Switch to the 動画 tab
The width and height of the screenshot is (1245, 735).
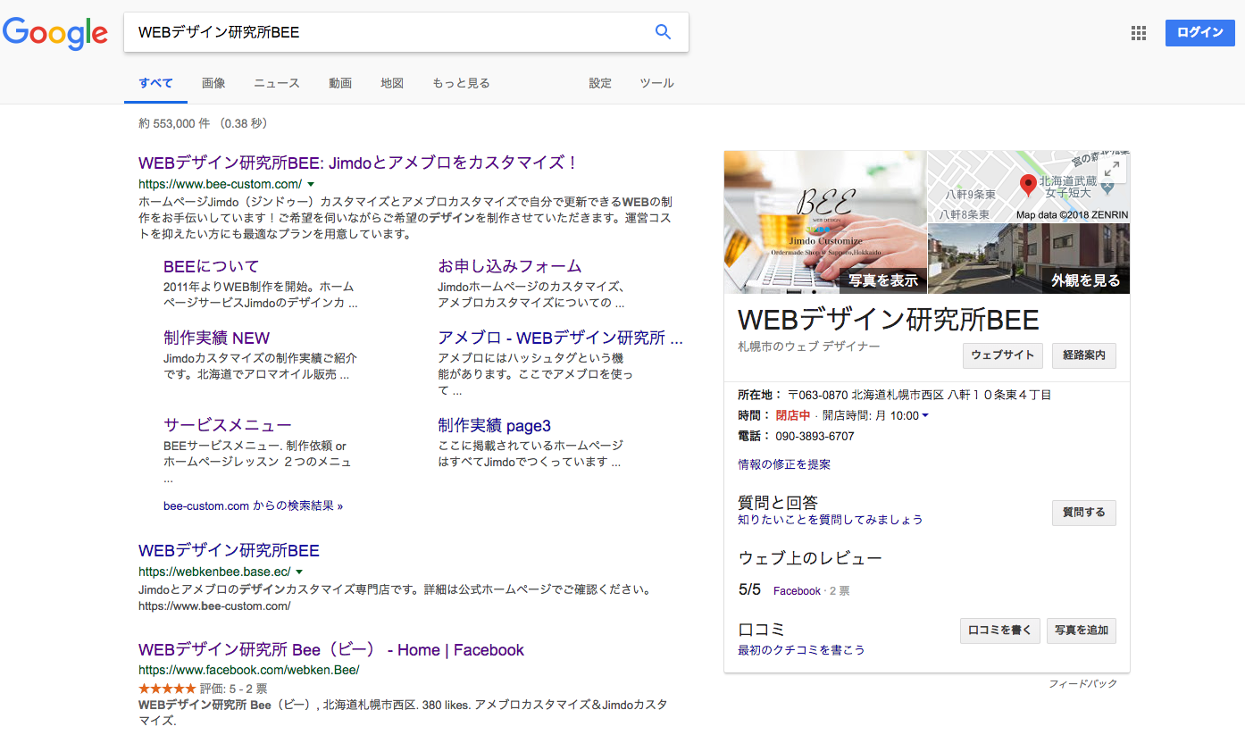point(340,83)
